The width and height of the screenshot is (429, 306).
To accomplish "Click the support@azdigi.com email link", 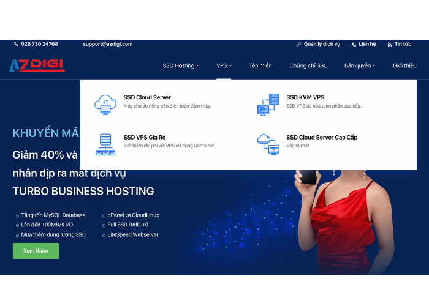I will [108, 44].
